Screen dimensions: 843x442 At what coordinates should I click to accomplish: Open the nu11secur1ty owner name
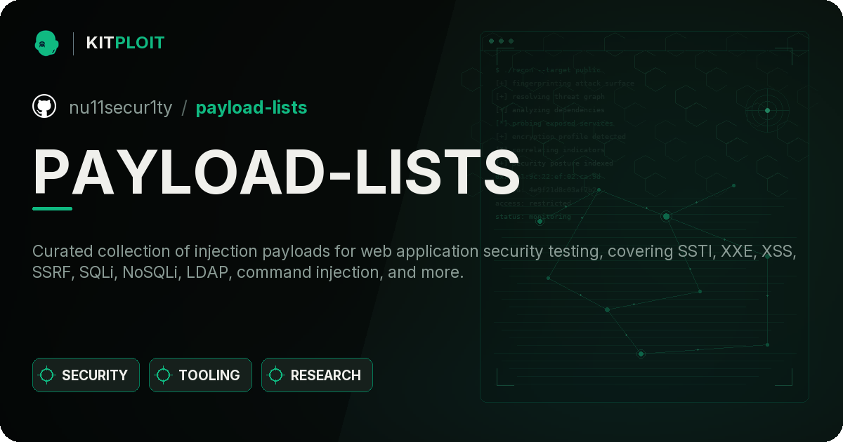point(121,107)
